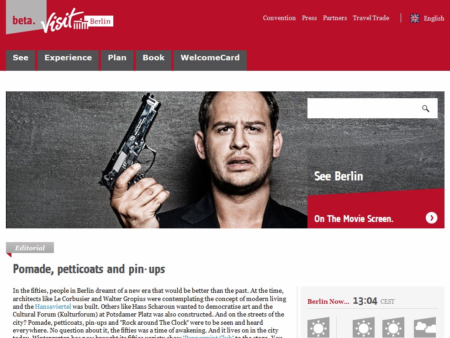This screenshot has width=450, height=338.
Task: Open the Press link
Action: (309, 18)
